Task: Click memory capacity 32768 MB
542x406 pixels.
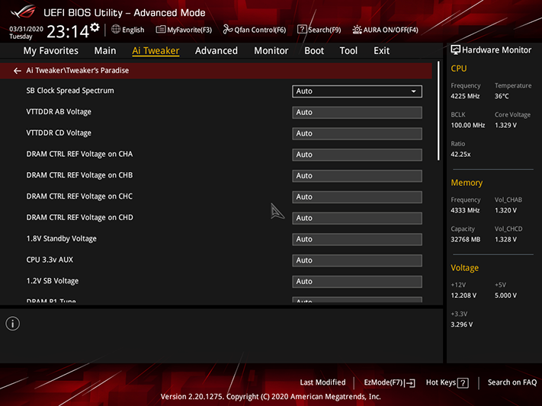Action: pyautogui.click(x=465, y=239)
